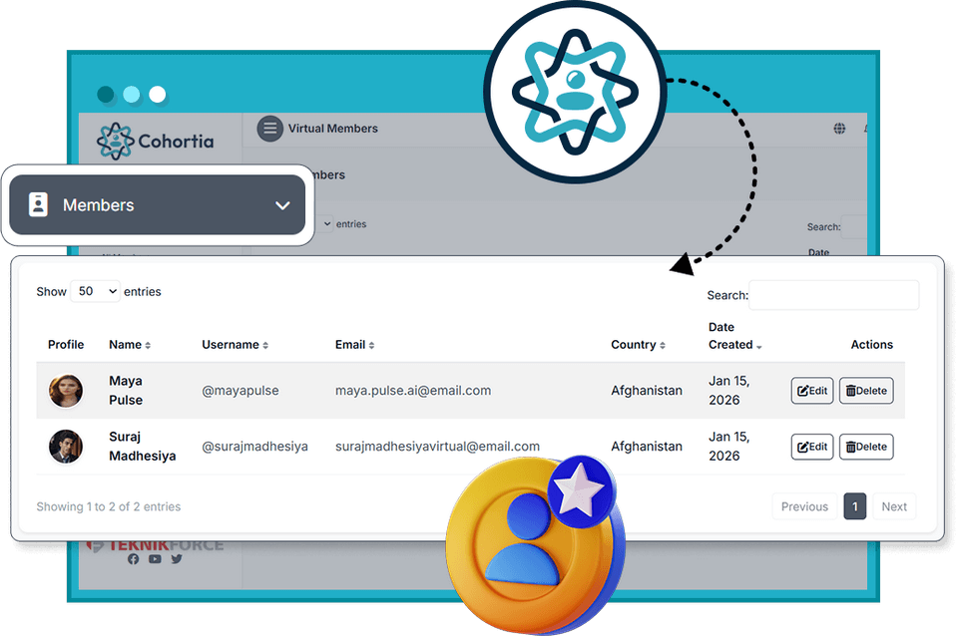Edit the Suraj Madhesiya member
958x636 pixels.
click(812, 447)
